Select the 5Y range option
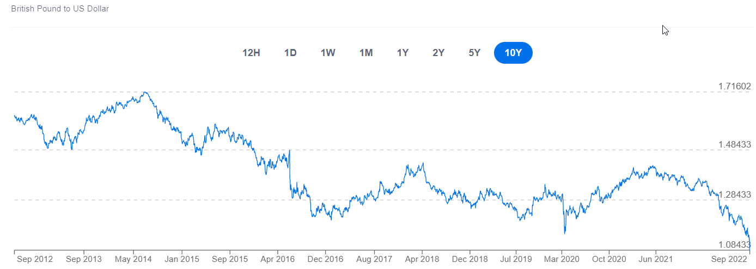This screenshot has width=756, height=269. tap(474, 53)
